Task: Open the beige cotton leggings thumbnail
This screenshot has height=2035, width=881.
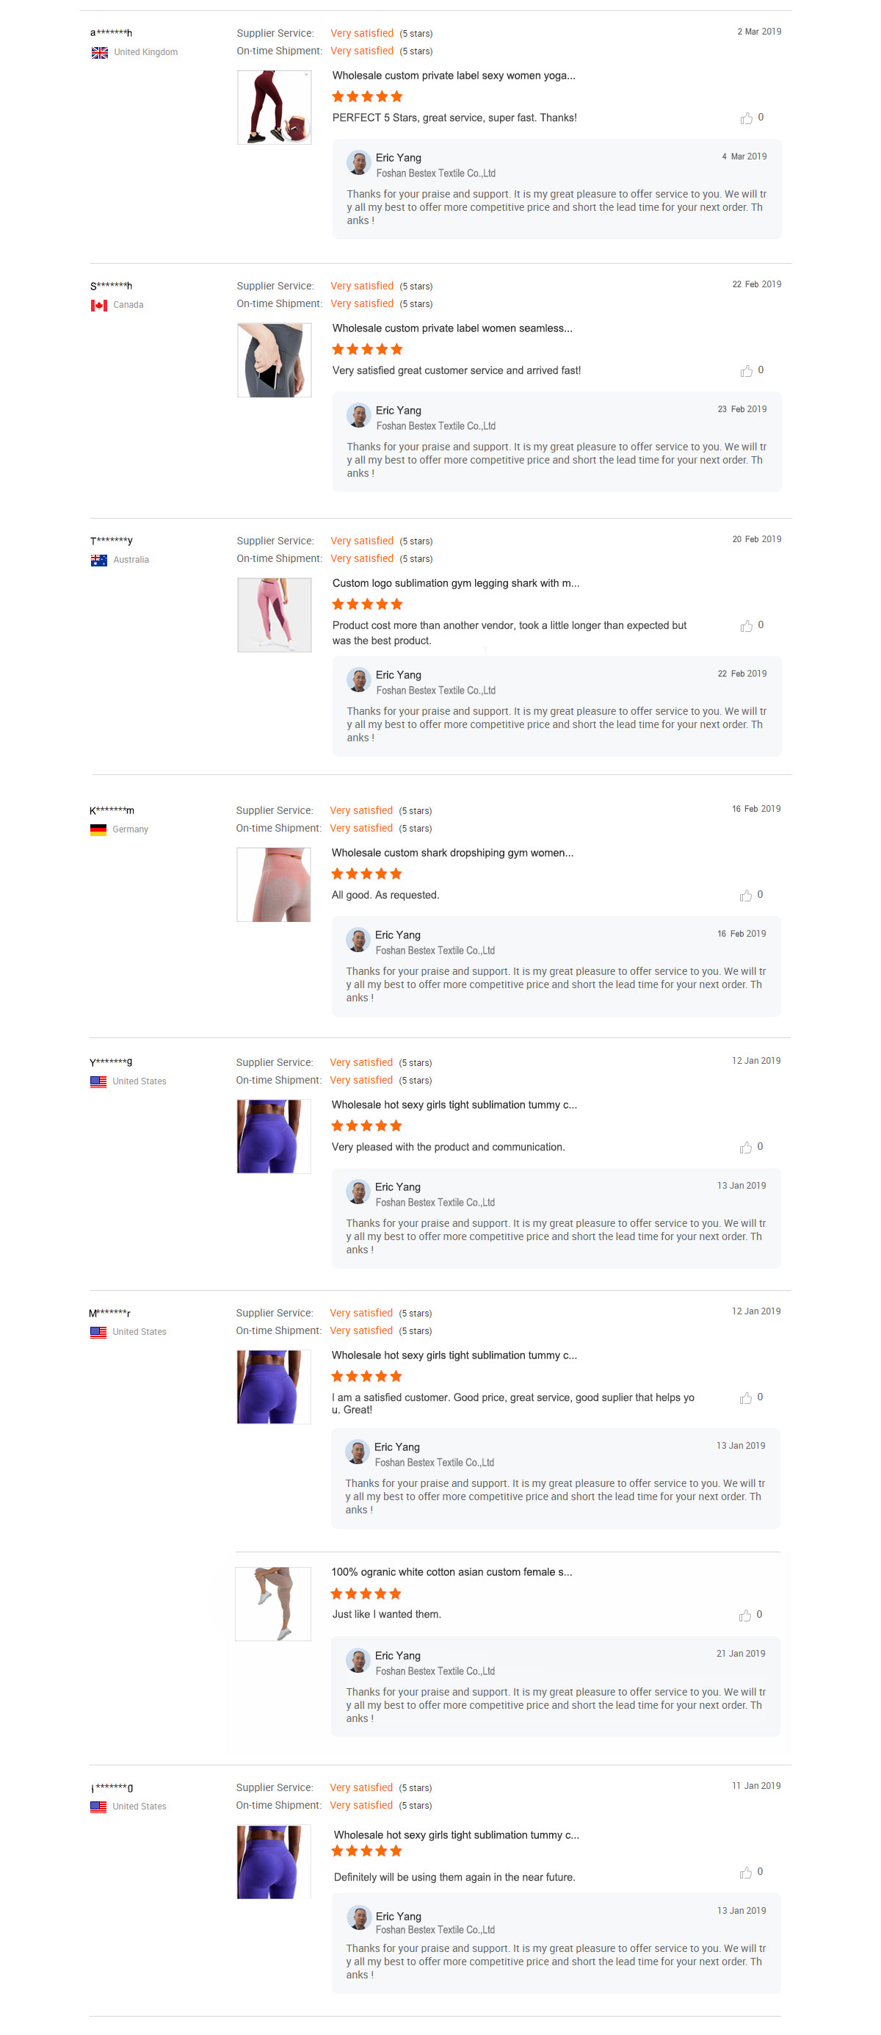Action: [x=272, y=1604]
